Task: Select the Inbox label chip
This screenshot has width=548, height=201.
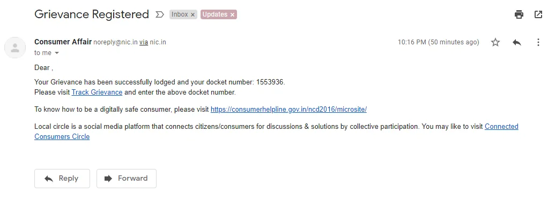Action: tap(180, 14)
